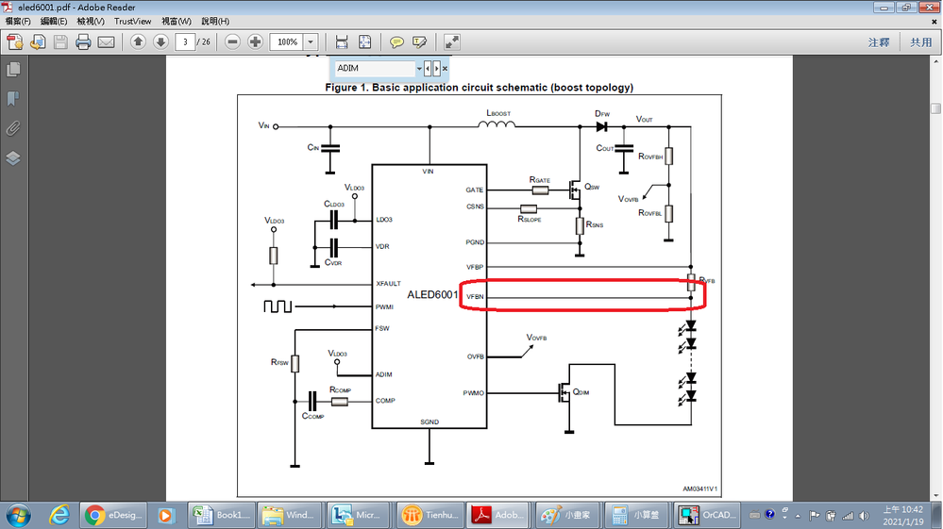
Task: Click the PWMO pin label
Action: pyautogui.click(x=473, y=393)
